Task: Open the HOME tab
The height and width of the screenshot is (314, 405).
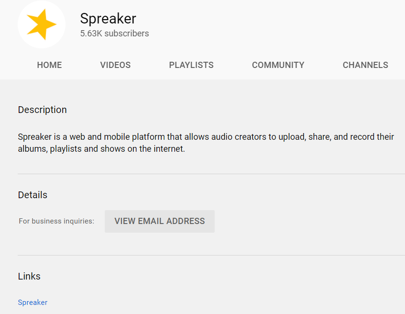Action: (49, 65)
